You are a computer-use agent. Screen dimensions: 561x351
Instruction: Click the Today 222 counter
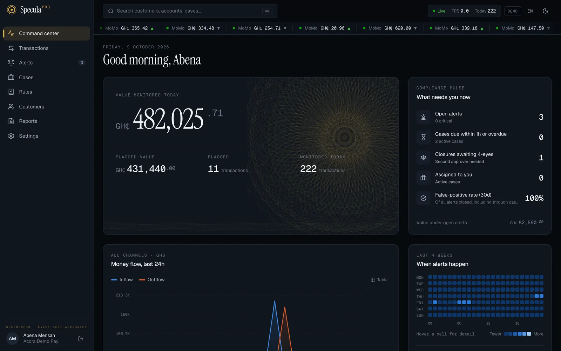pos(485,11)
